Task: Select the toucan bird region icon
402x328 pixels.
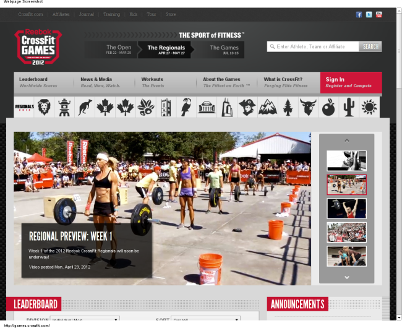Action: 186,107
